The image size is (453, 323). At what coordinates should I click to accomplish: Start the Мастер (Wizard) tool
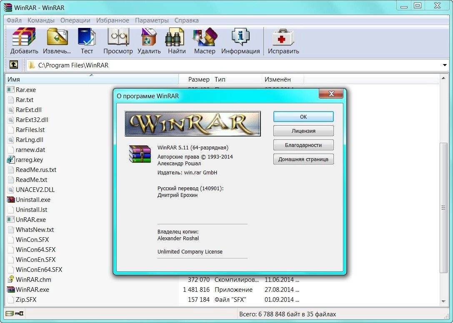pos(205,41)
